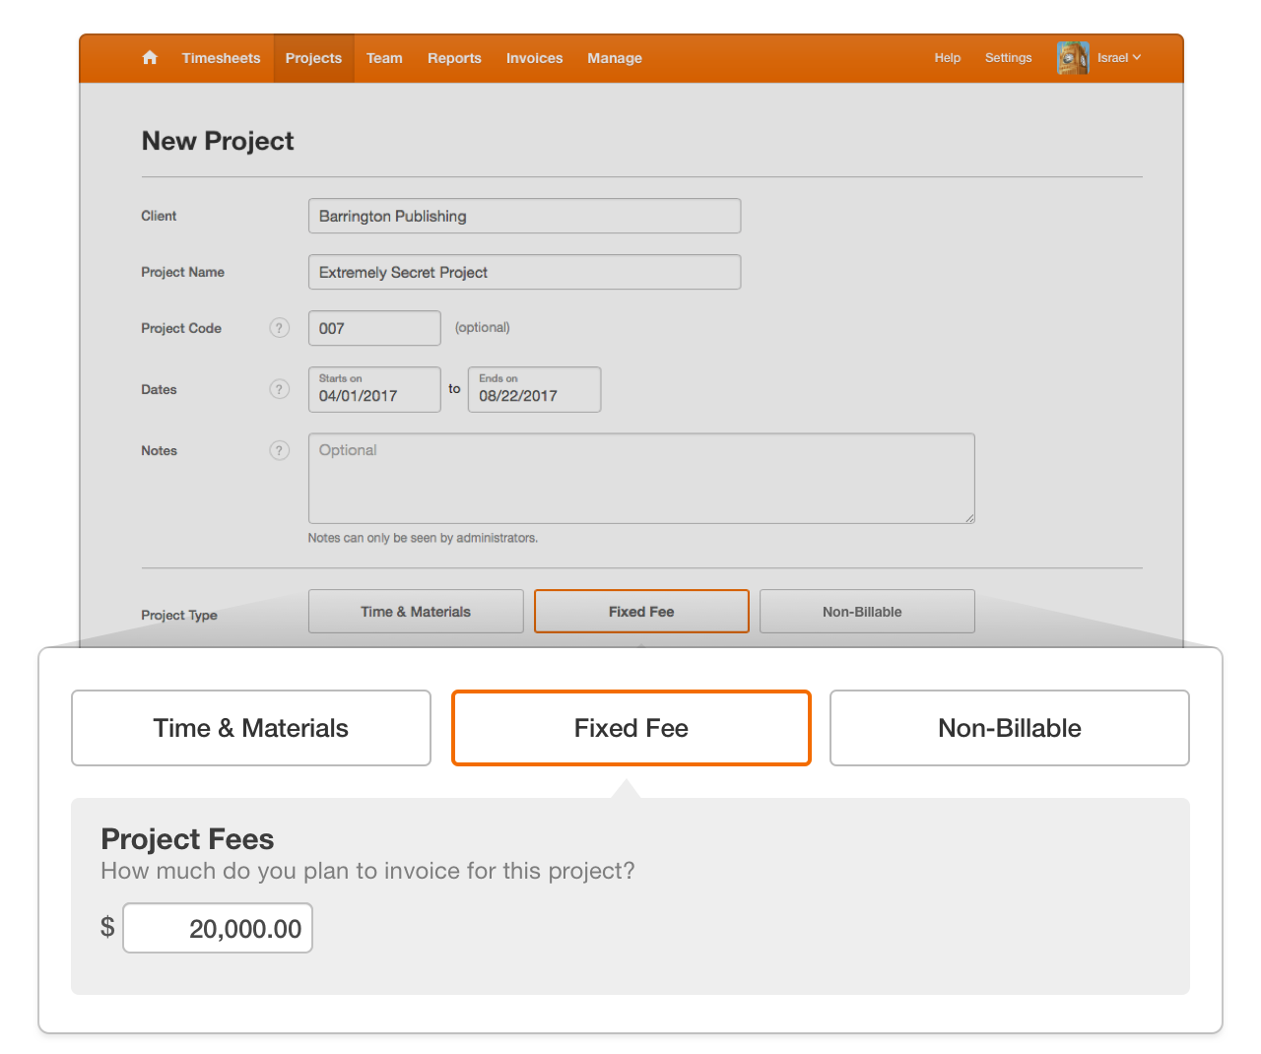Edit the Barrington Publishing client field

[x=524, y=216]
